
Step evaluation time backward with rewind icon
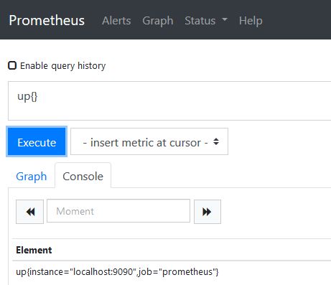coord(30,212)
